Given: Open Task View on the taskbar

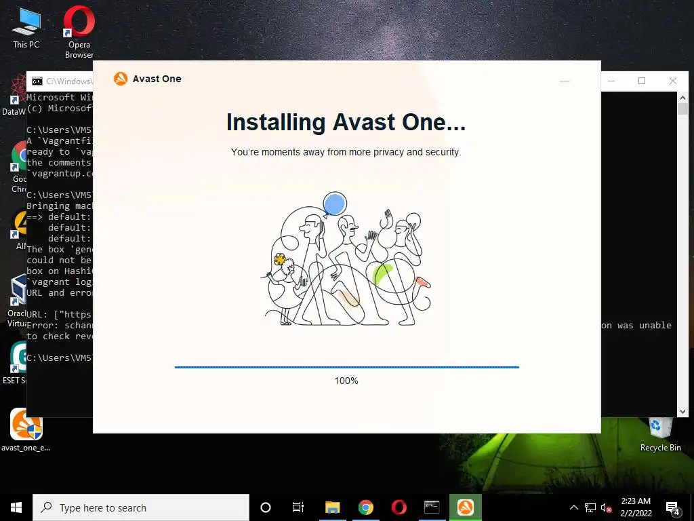Looking at the screenshot, I should click(x=298, y=507).
